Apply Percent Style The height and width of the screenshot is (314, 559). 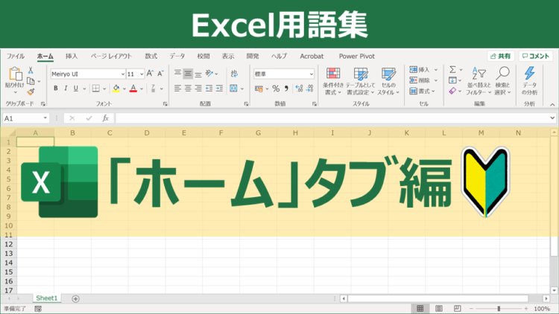(276, 89)
